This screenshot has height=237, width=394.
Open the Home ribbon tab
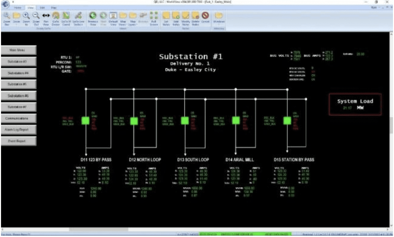coord(18,8)
